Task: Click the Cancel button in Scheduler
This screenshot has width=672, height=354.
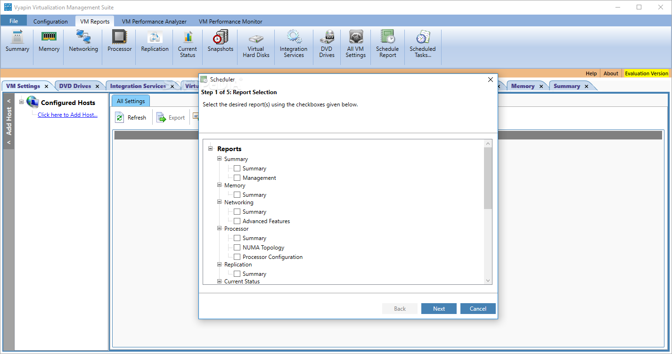Action: click(x=478, y=309)
